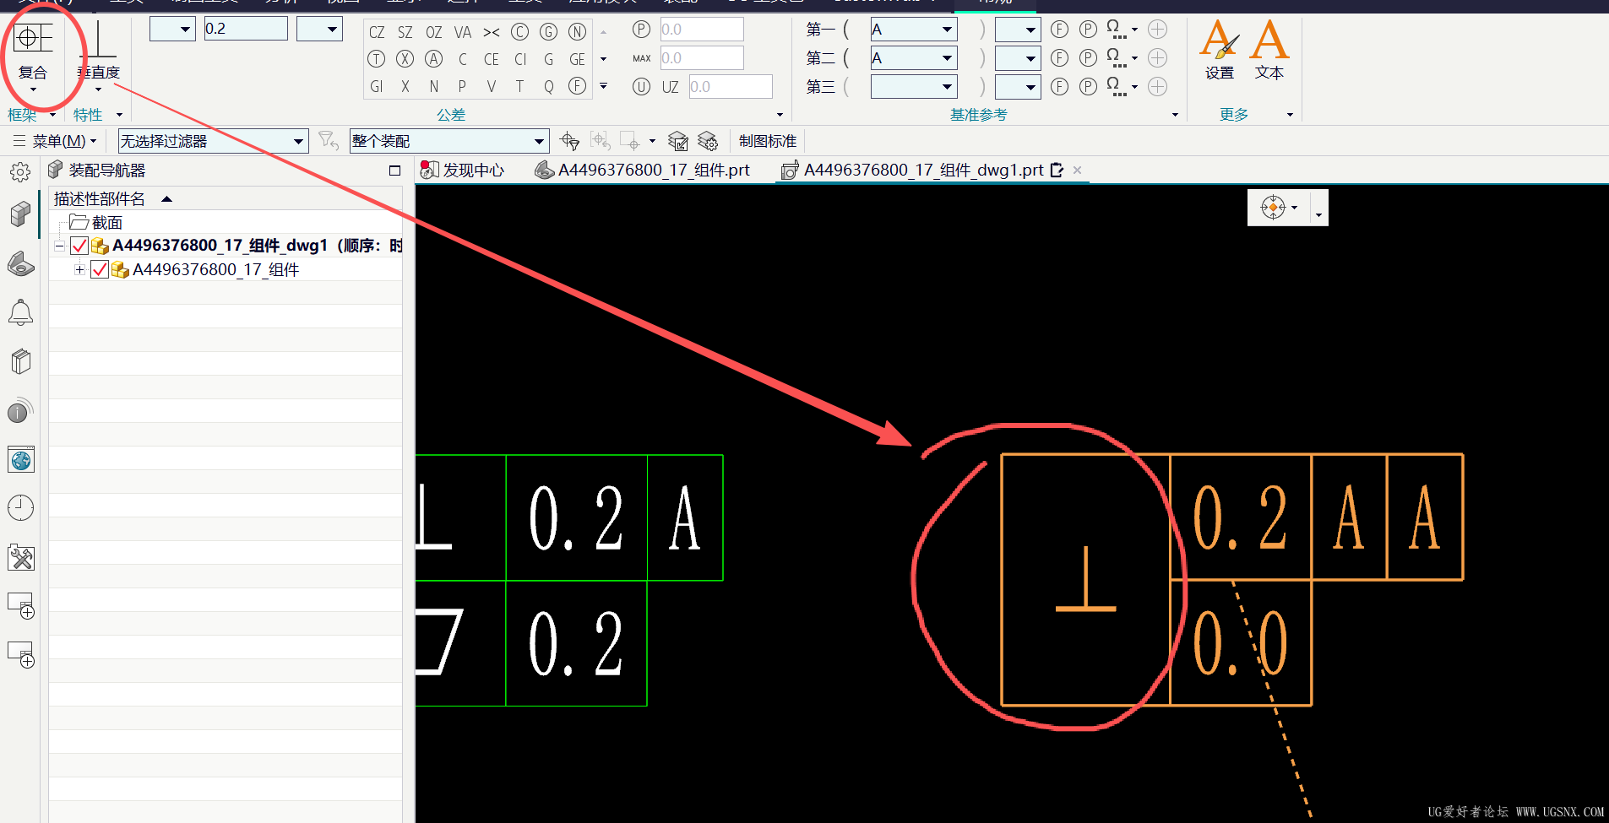Screen dimensions: 1609x823
Task: Click the circled P on the 第二 datum row
Action: (x=1089, y=58)
